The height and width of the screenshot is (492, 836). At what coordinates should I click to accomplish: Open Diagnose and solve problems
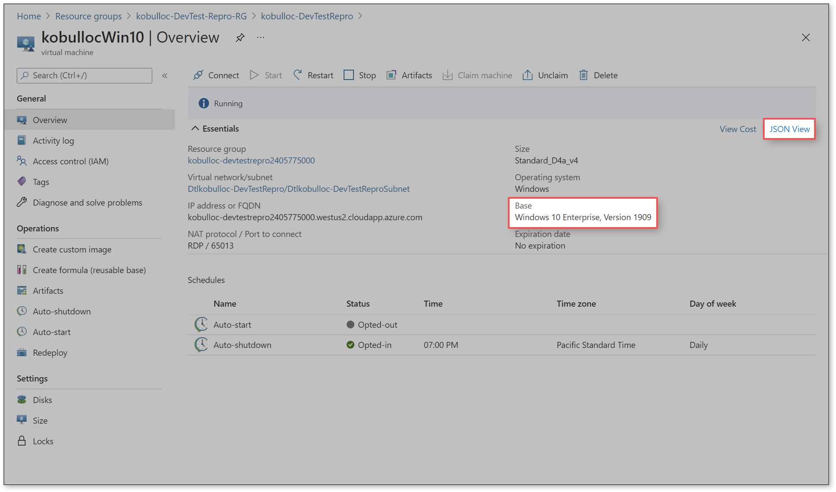click(87, 203)
